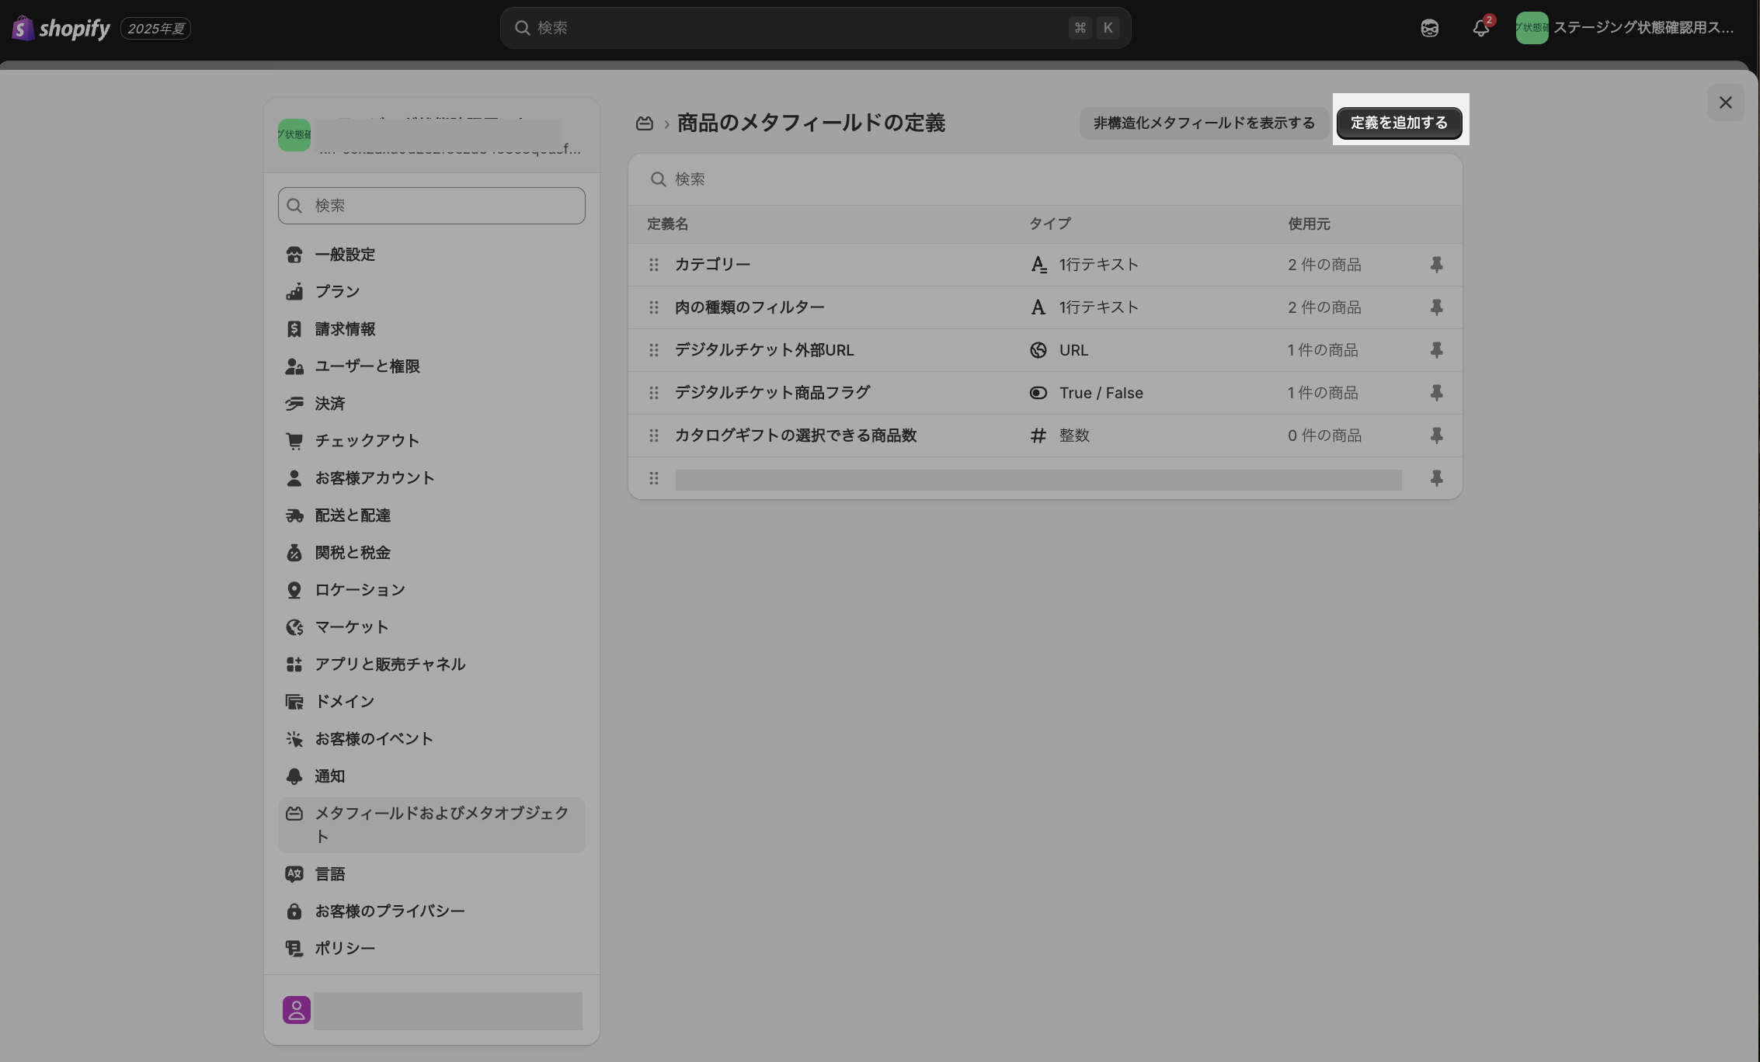Click the Sidekick assistant icon in top bar

(1429, 28)
